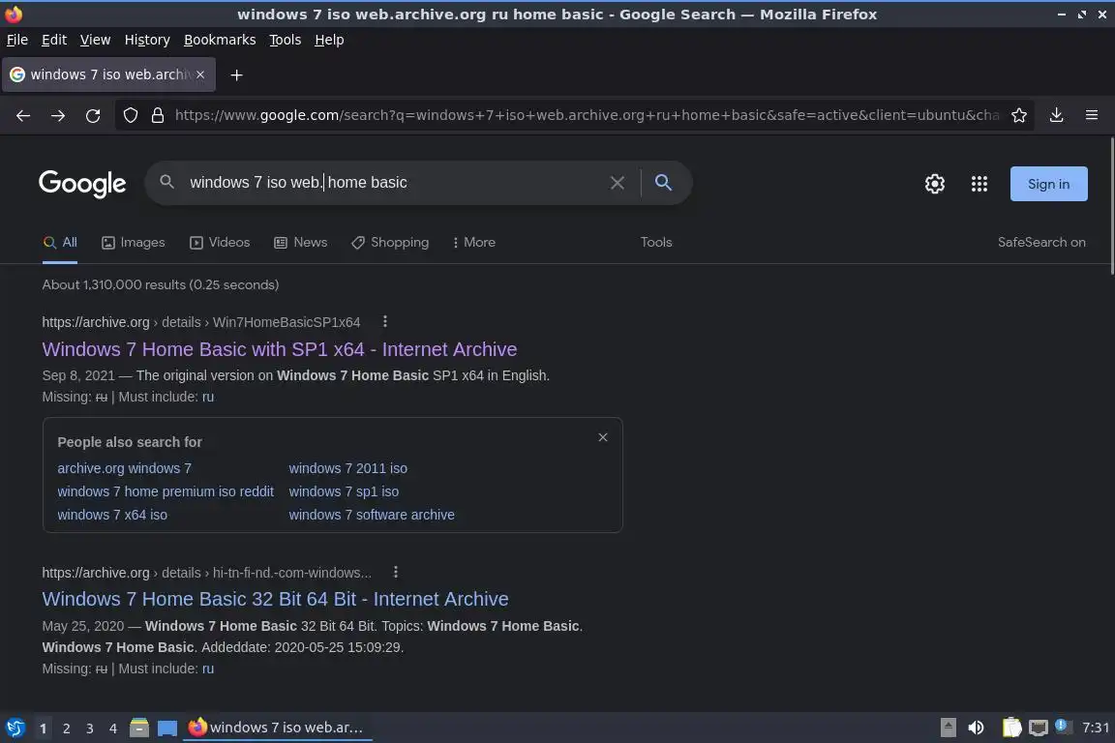The height and width of the screenshot is (743, 1115).
Task: Search for windows 7 sp1 iso
Action: pyautogui.click(x=344, y=491)
